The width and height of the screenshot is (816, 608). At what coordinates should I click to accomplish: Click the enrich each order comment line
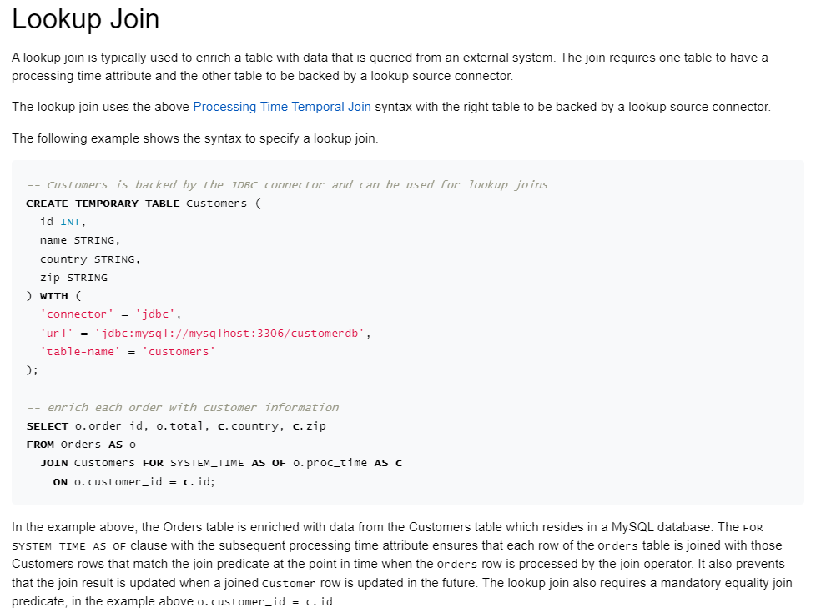(x=183, y=407)
